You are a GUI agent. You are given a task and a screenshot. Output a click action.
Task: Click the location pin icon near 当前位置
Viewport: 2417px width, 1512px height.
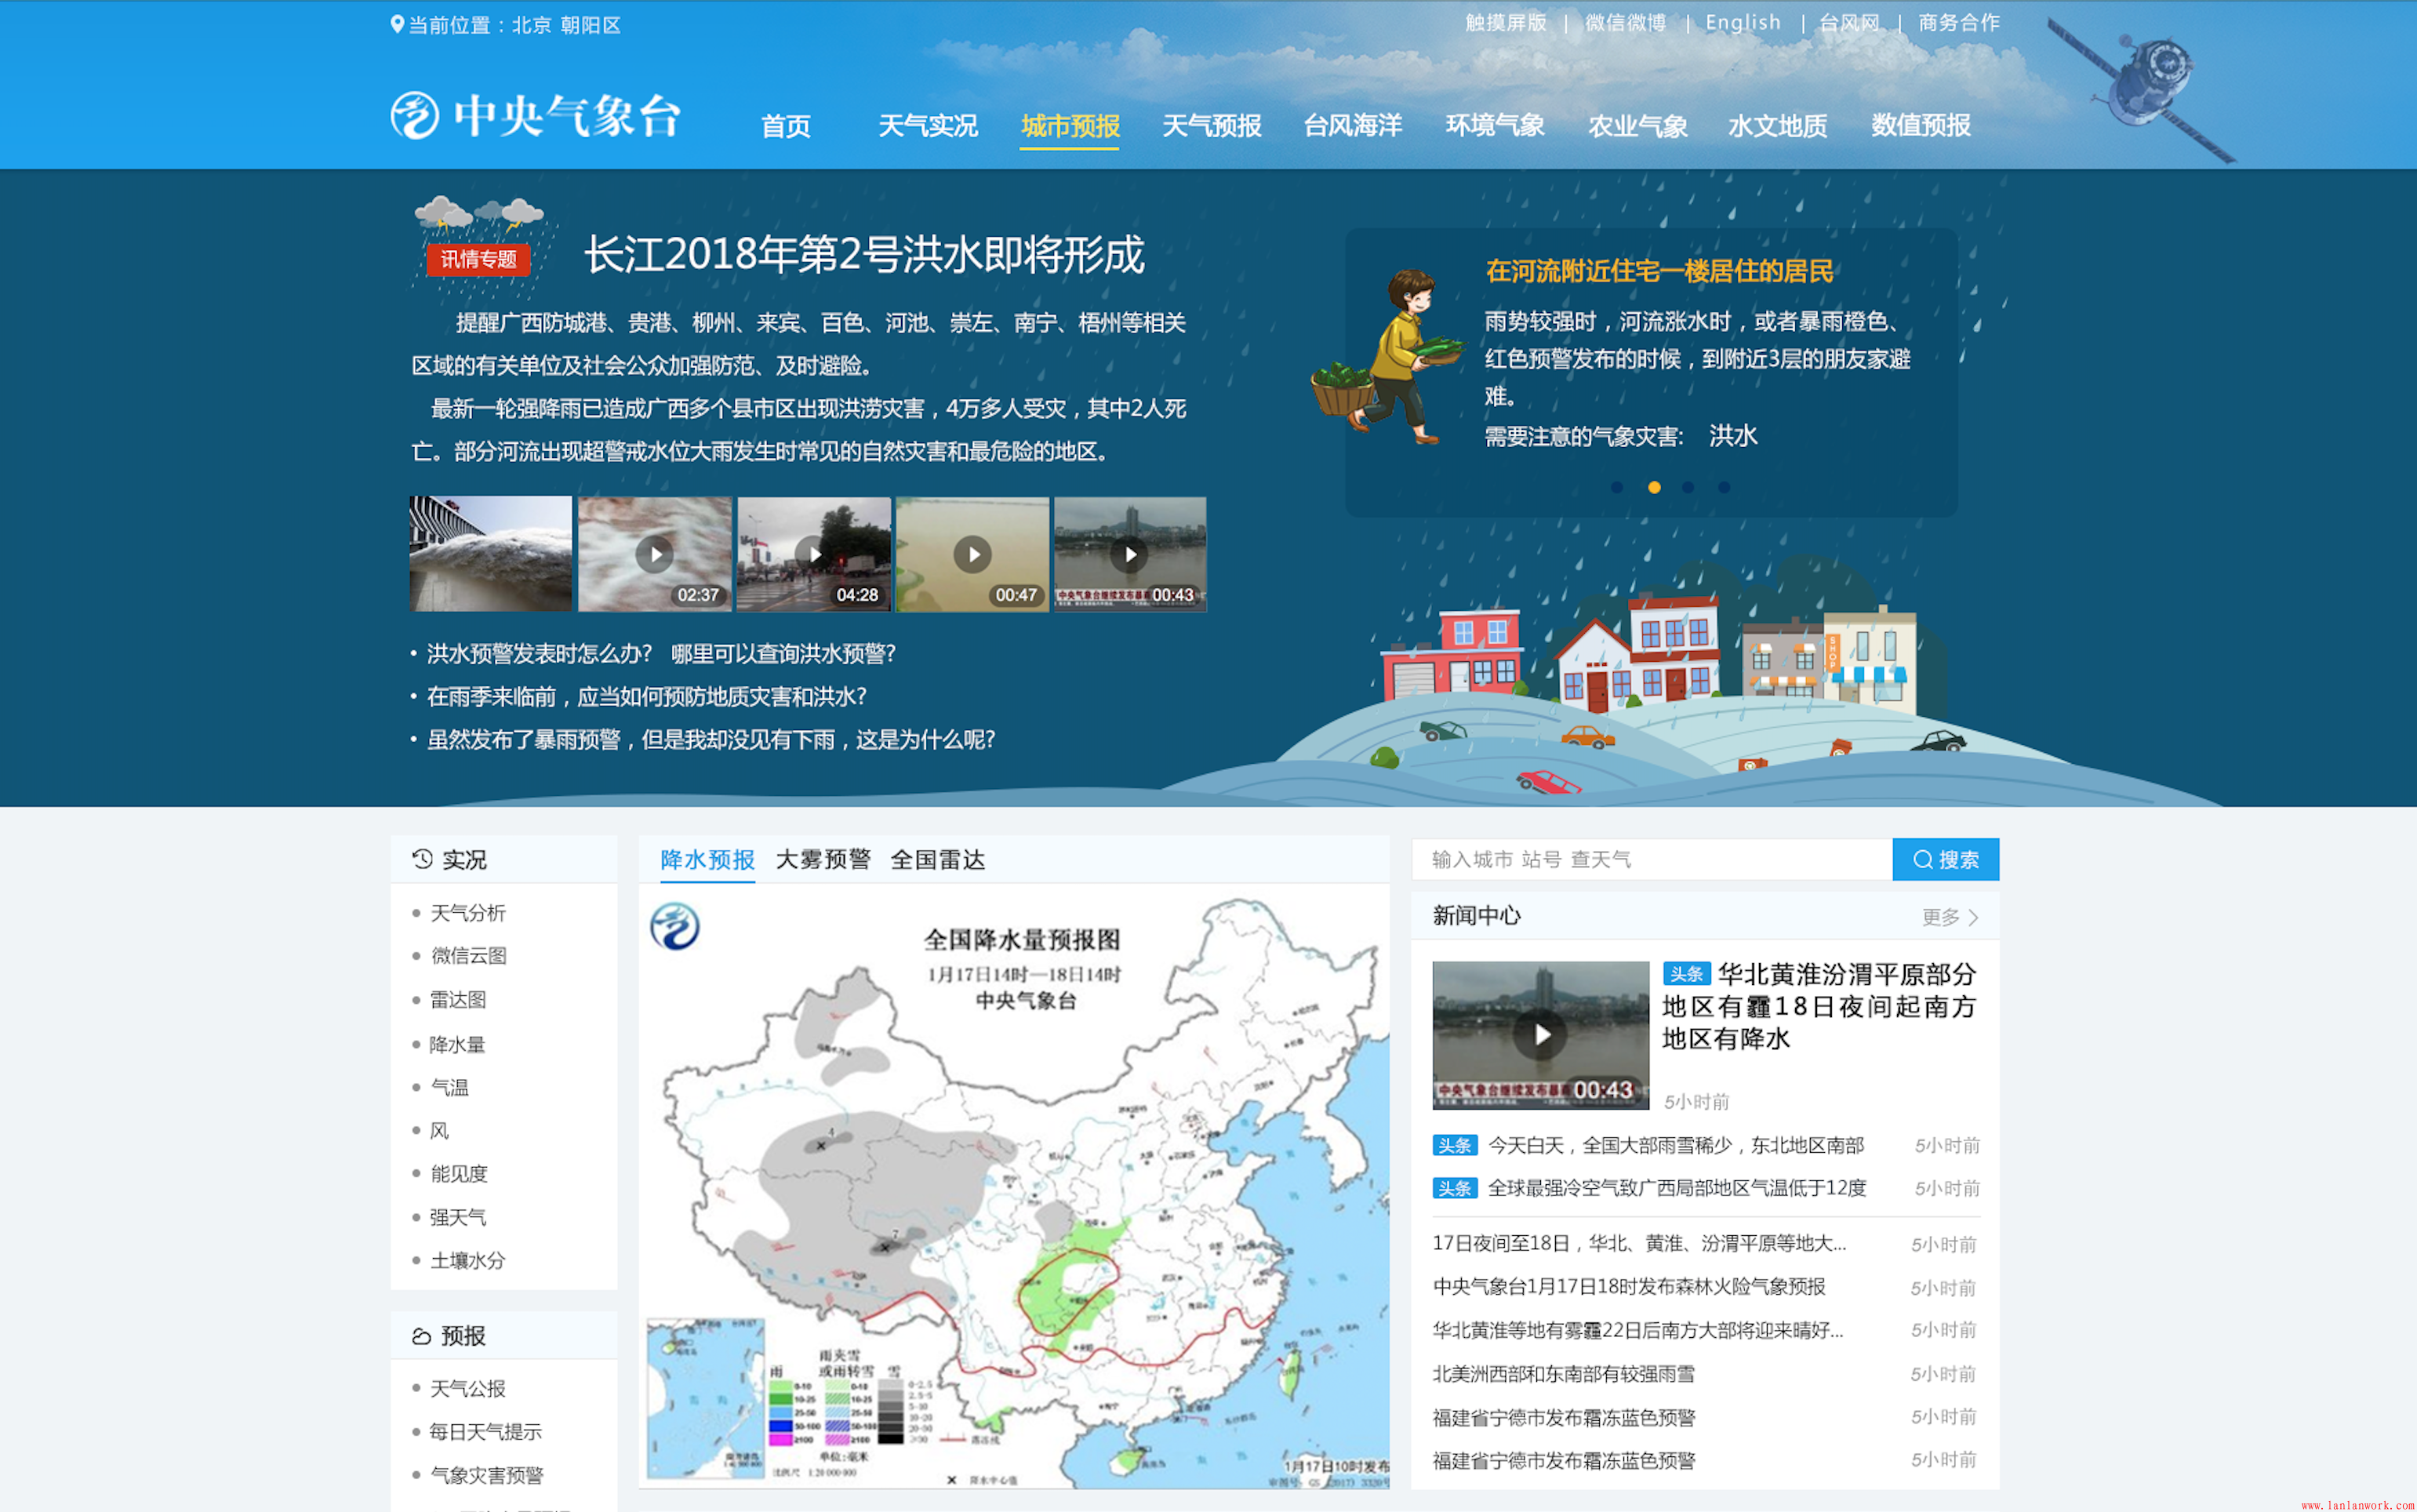(397, 24)
